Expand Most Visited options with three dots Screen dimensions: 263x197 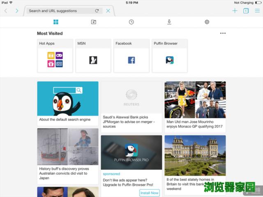[223, 33]
